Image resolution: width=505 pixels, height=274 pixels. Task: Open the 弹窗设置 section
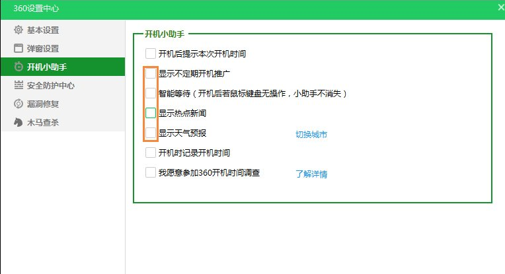[63, 48]
